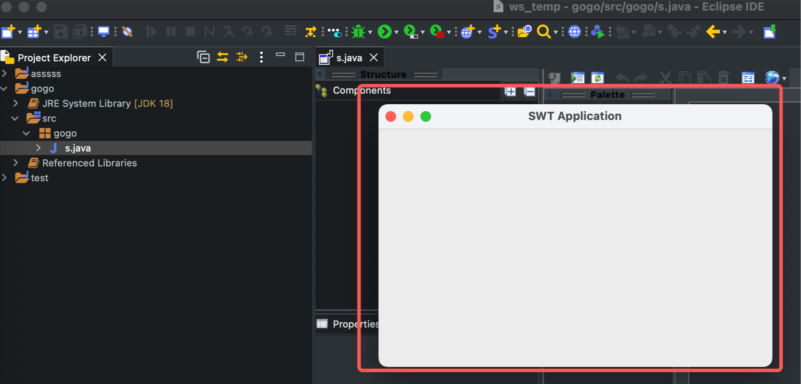The width and height of the screenshot is (801, 384).
Task: Click the web services launch icon
Action: (597, 32)
